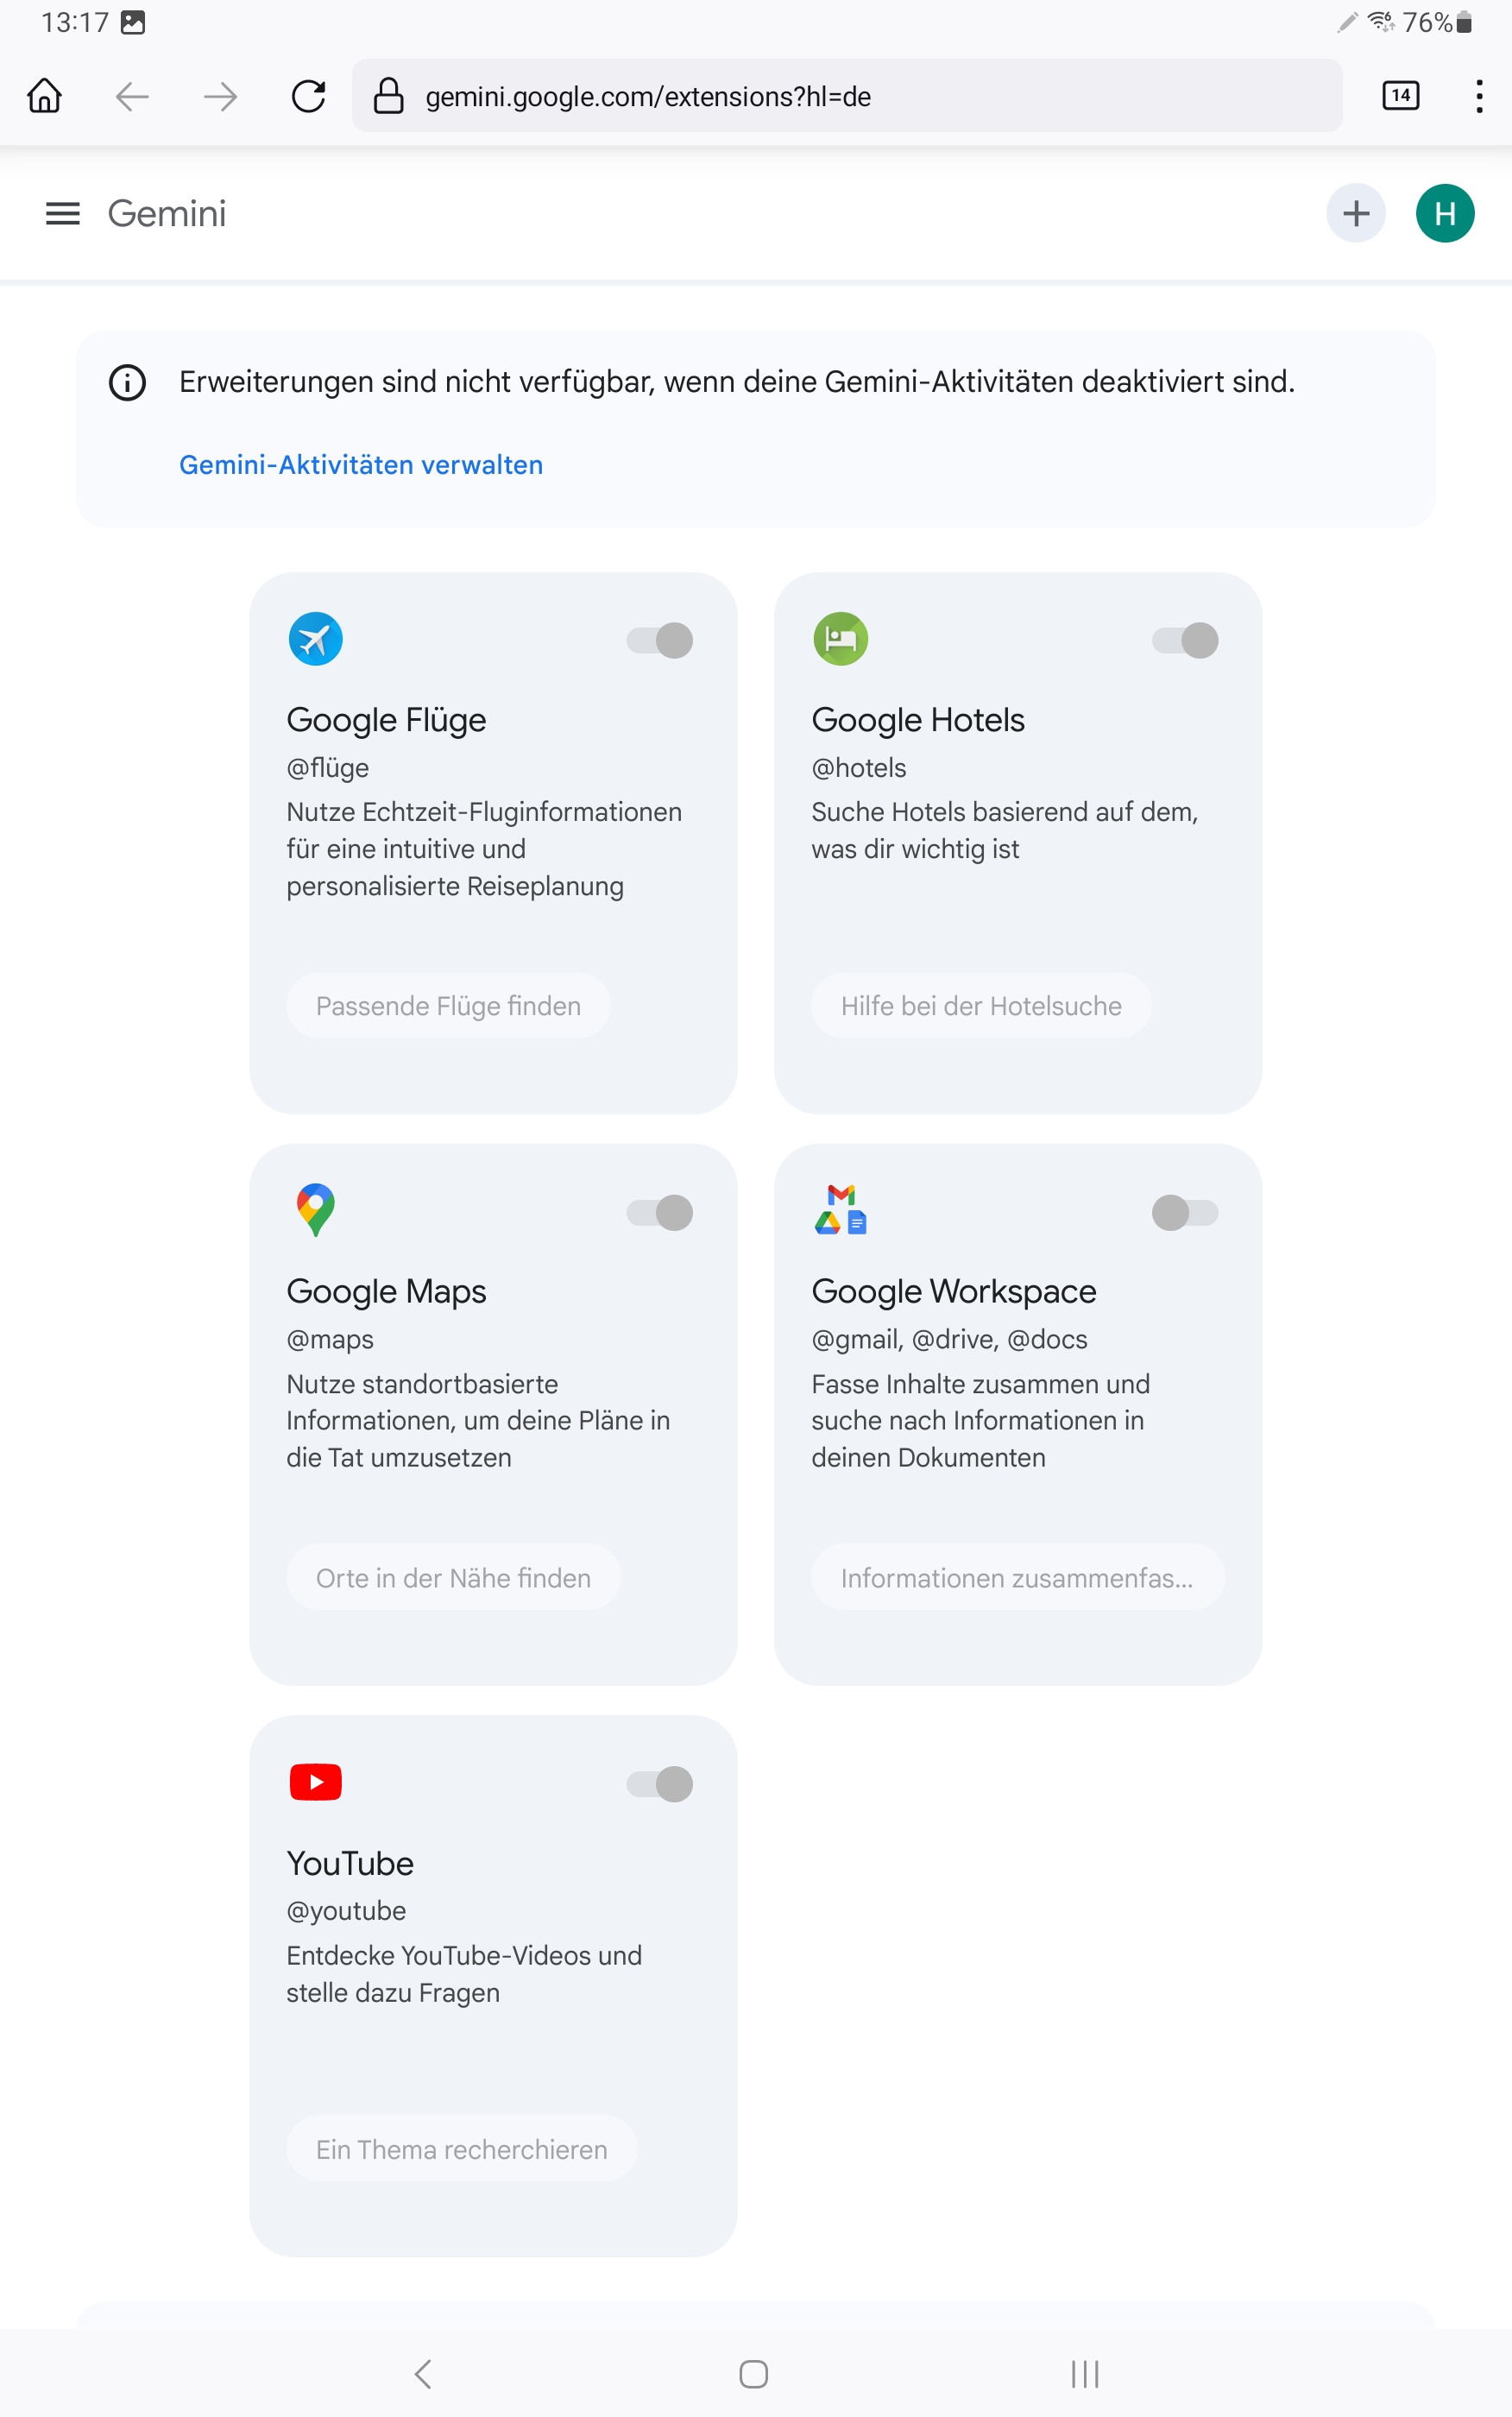This screenshot has width=1512, height=2417.
Task: Open the Gemini hamburger menu
Action: 63,213
